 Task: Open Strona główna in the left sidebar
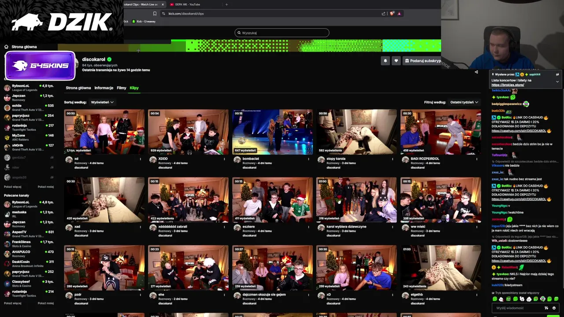24,47
